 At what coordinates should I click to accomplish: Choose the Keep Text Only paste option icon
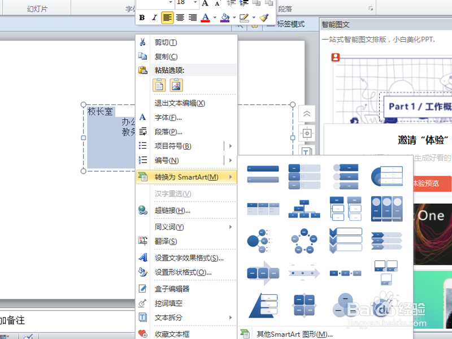pyautogui.click(x=159, y=85)
